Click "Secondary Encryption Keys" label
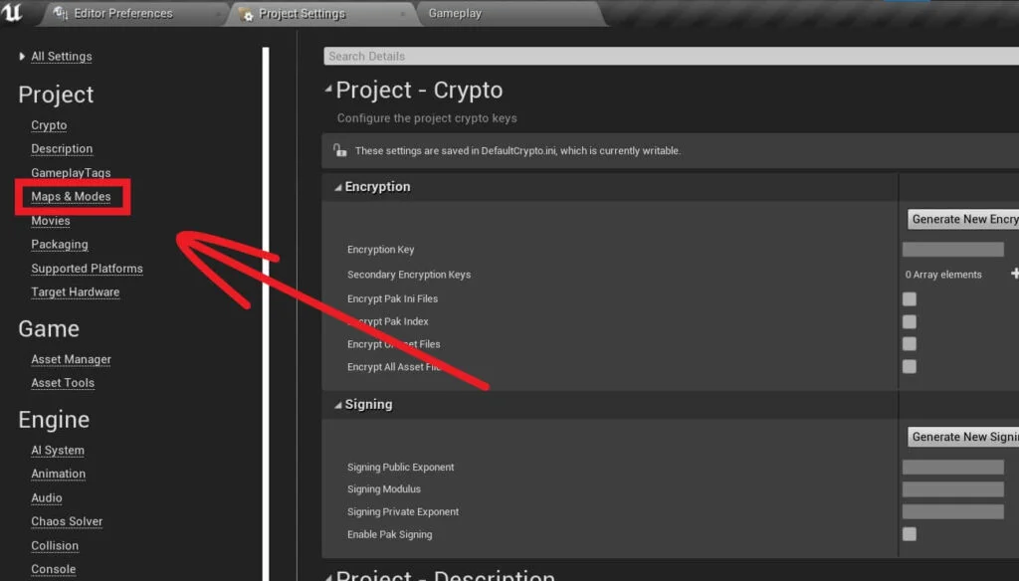This screenshot has width=1019, height=581. click(x=409, y=275)
